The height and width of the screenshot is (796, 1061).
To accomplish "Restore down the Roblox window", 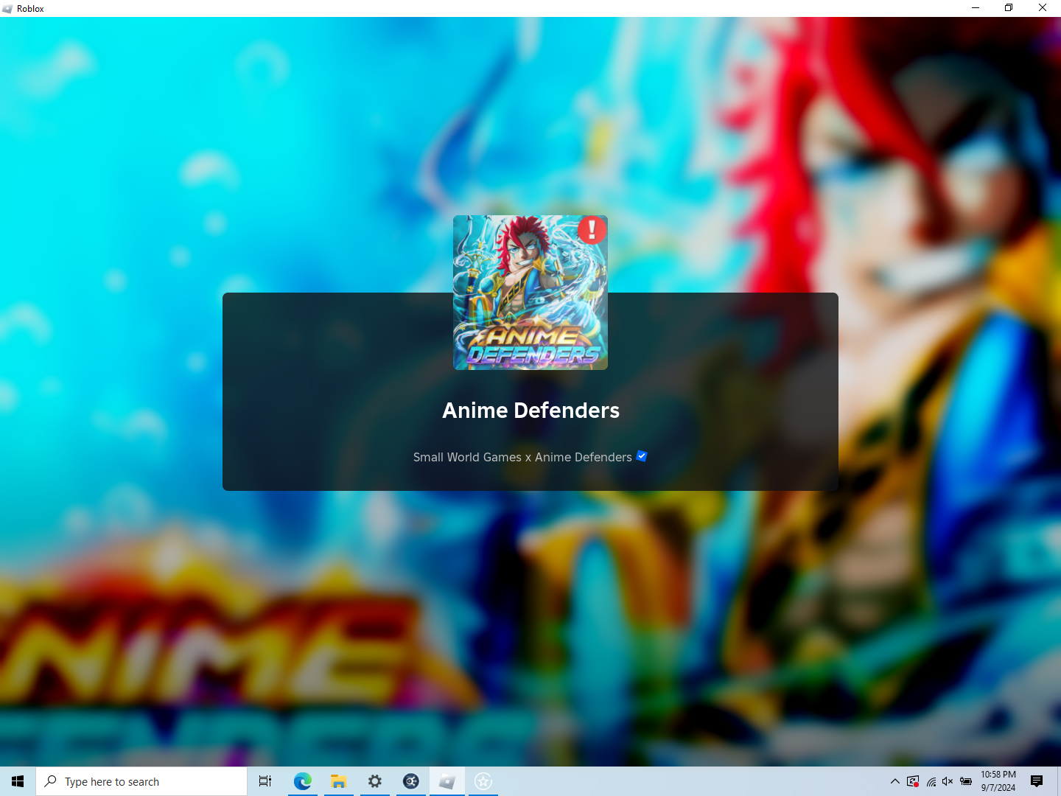I will pos(1009,8).
